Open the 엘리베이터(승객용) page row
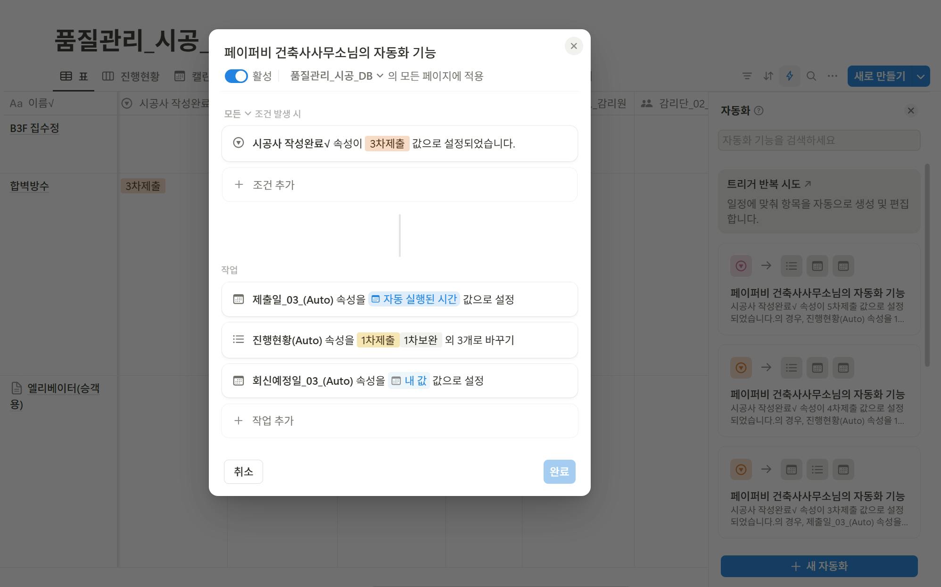Screen dimensions: 941x587 pyautogui.click(x=55, y=396)
